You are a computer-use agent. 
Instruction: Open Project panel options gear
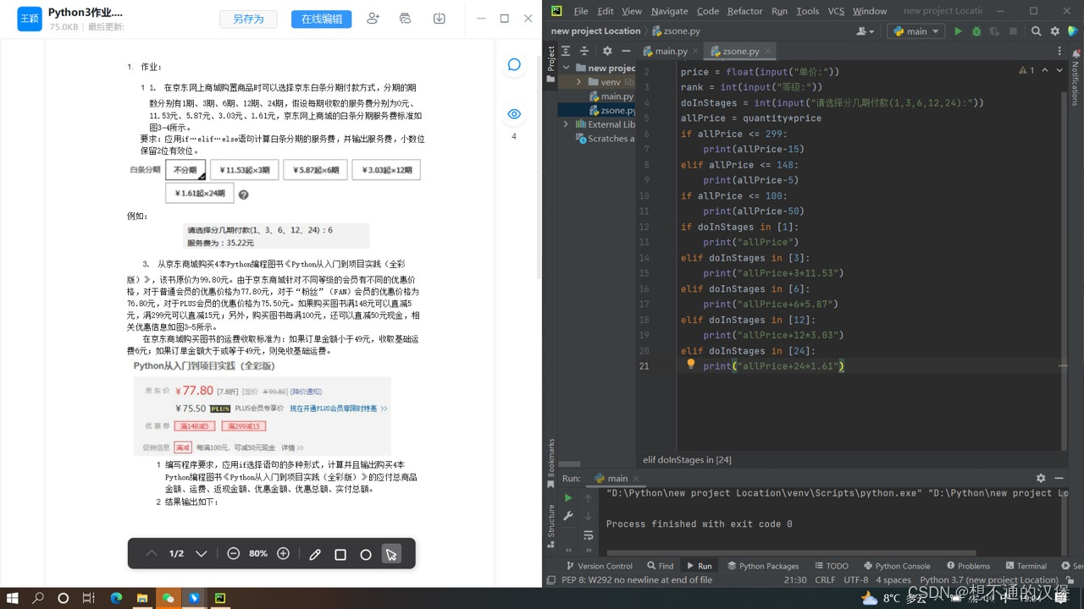click(x=606, y=52)
